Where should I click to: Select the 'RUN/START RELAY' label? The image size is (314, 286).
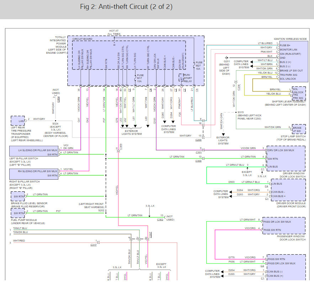click(x=188, y=78)
